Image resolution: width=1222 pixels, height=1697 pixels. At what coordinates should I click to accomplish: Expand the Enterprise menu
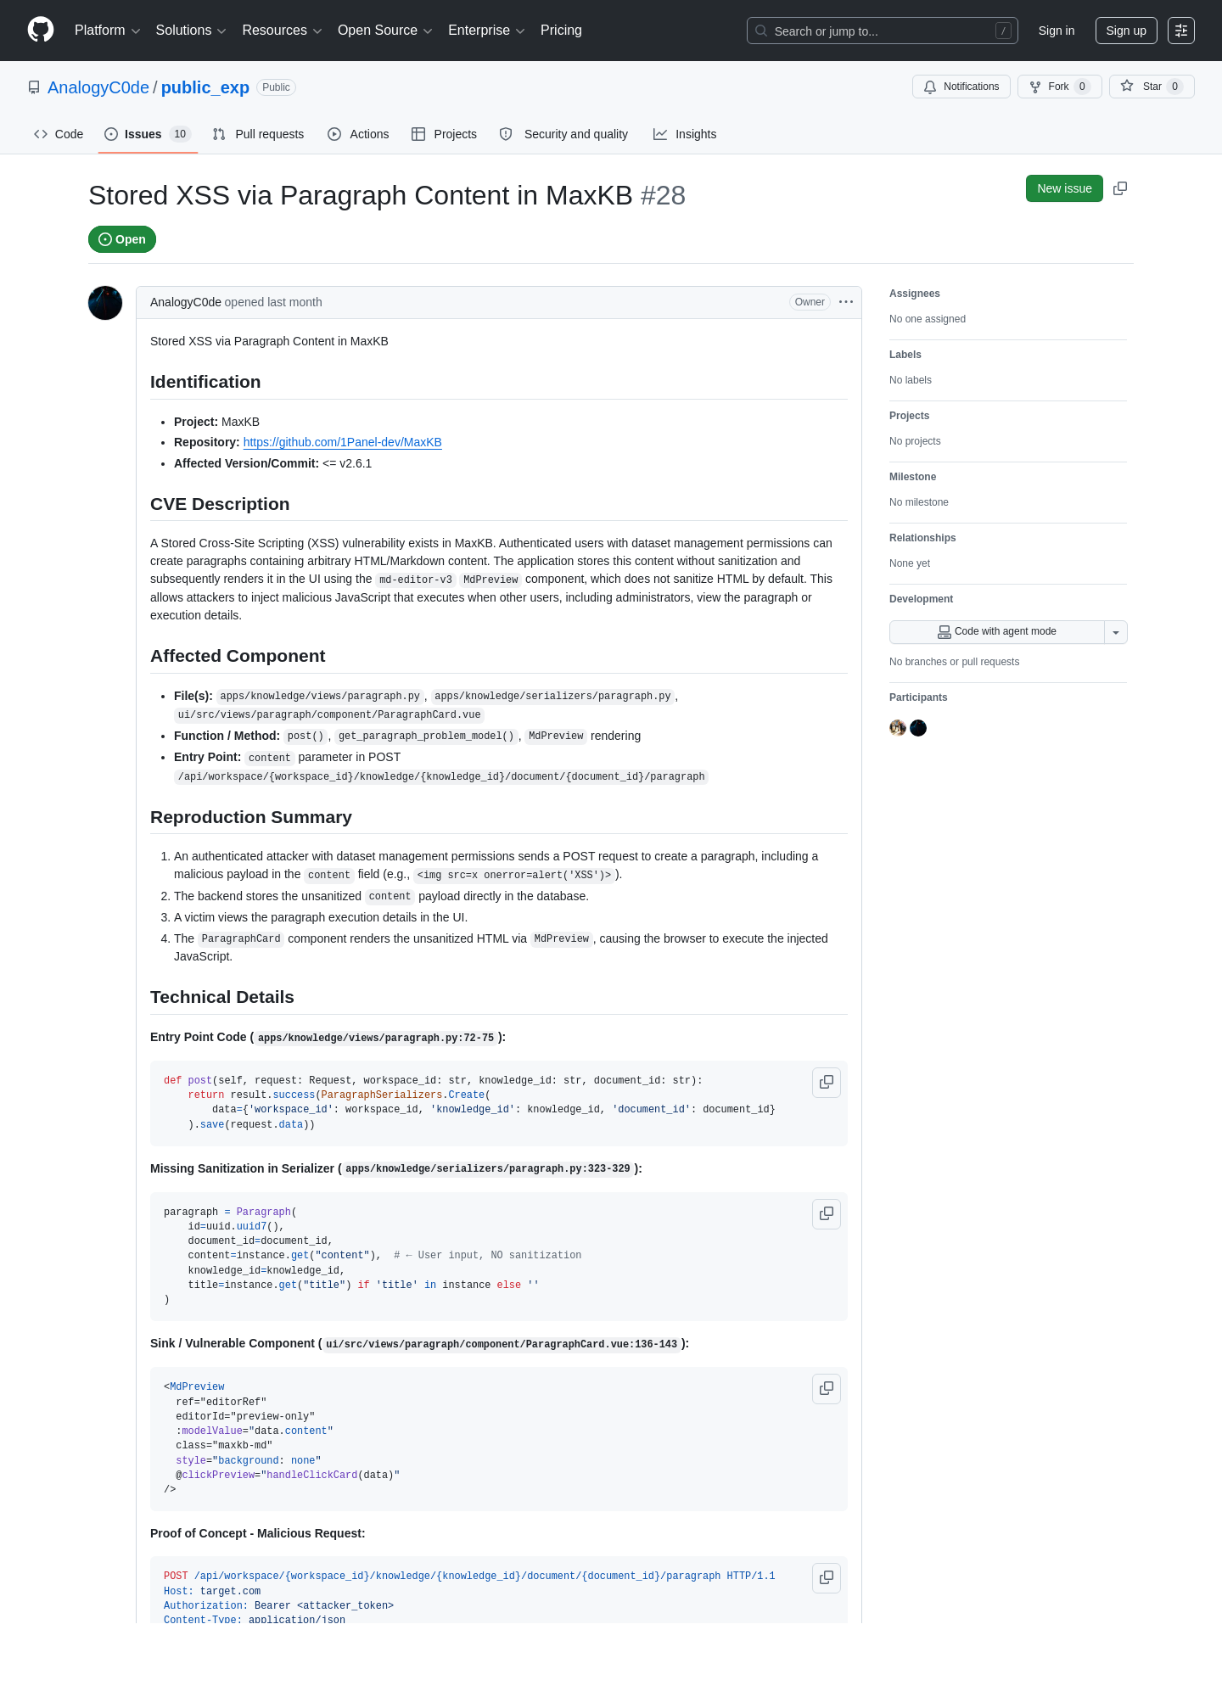click(486, 31)
